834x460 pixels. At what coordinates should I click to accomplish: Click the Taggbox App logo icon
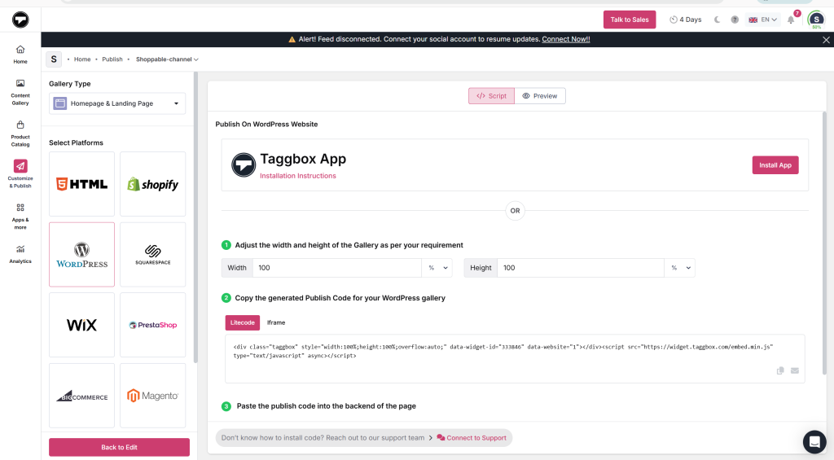pyautogui.click(x=244, y=164)
